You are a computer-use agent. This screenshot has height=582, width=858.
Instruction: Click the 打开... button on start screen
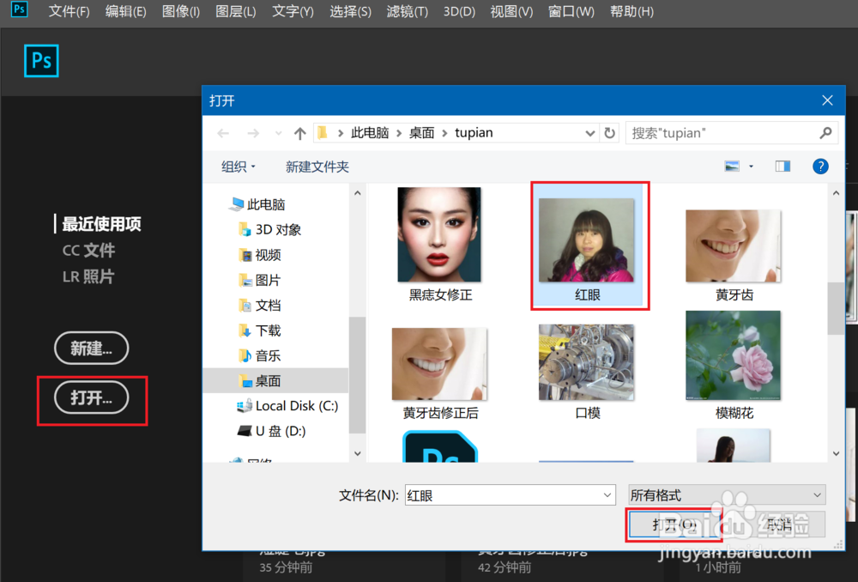(92, 397)
